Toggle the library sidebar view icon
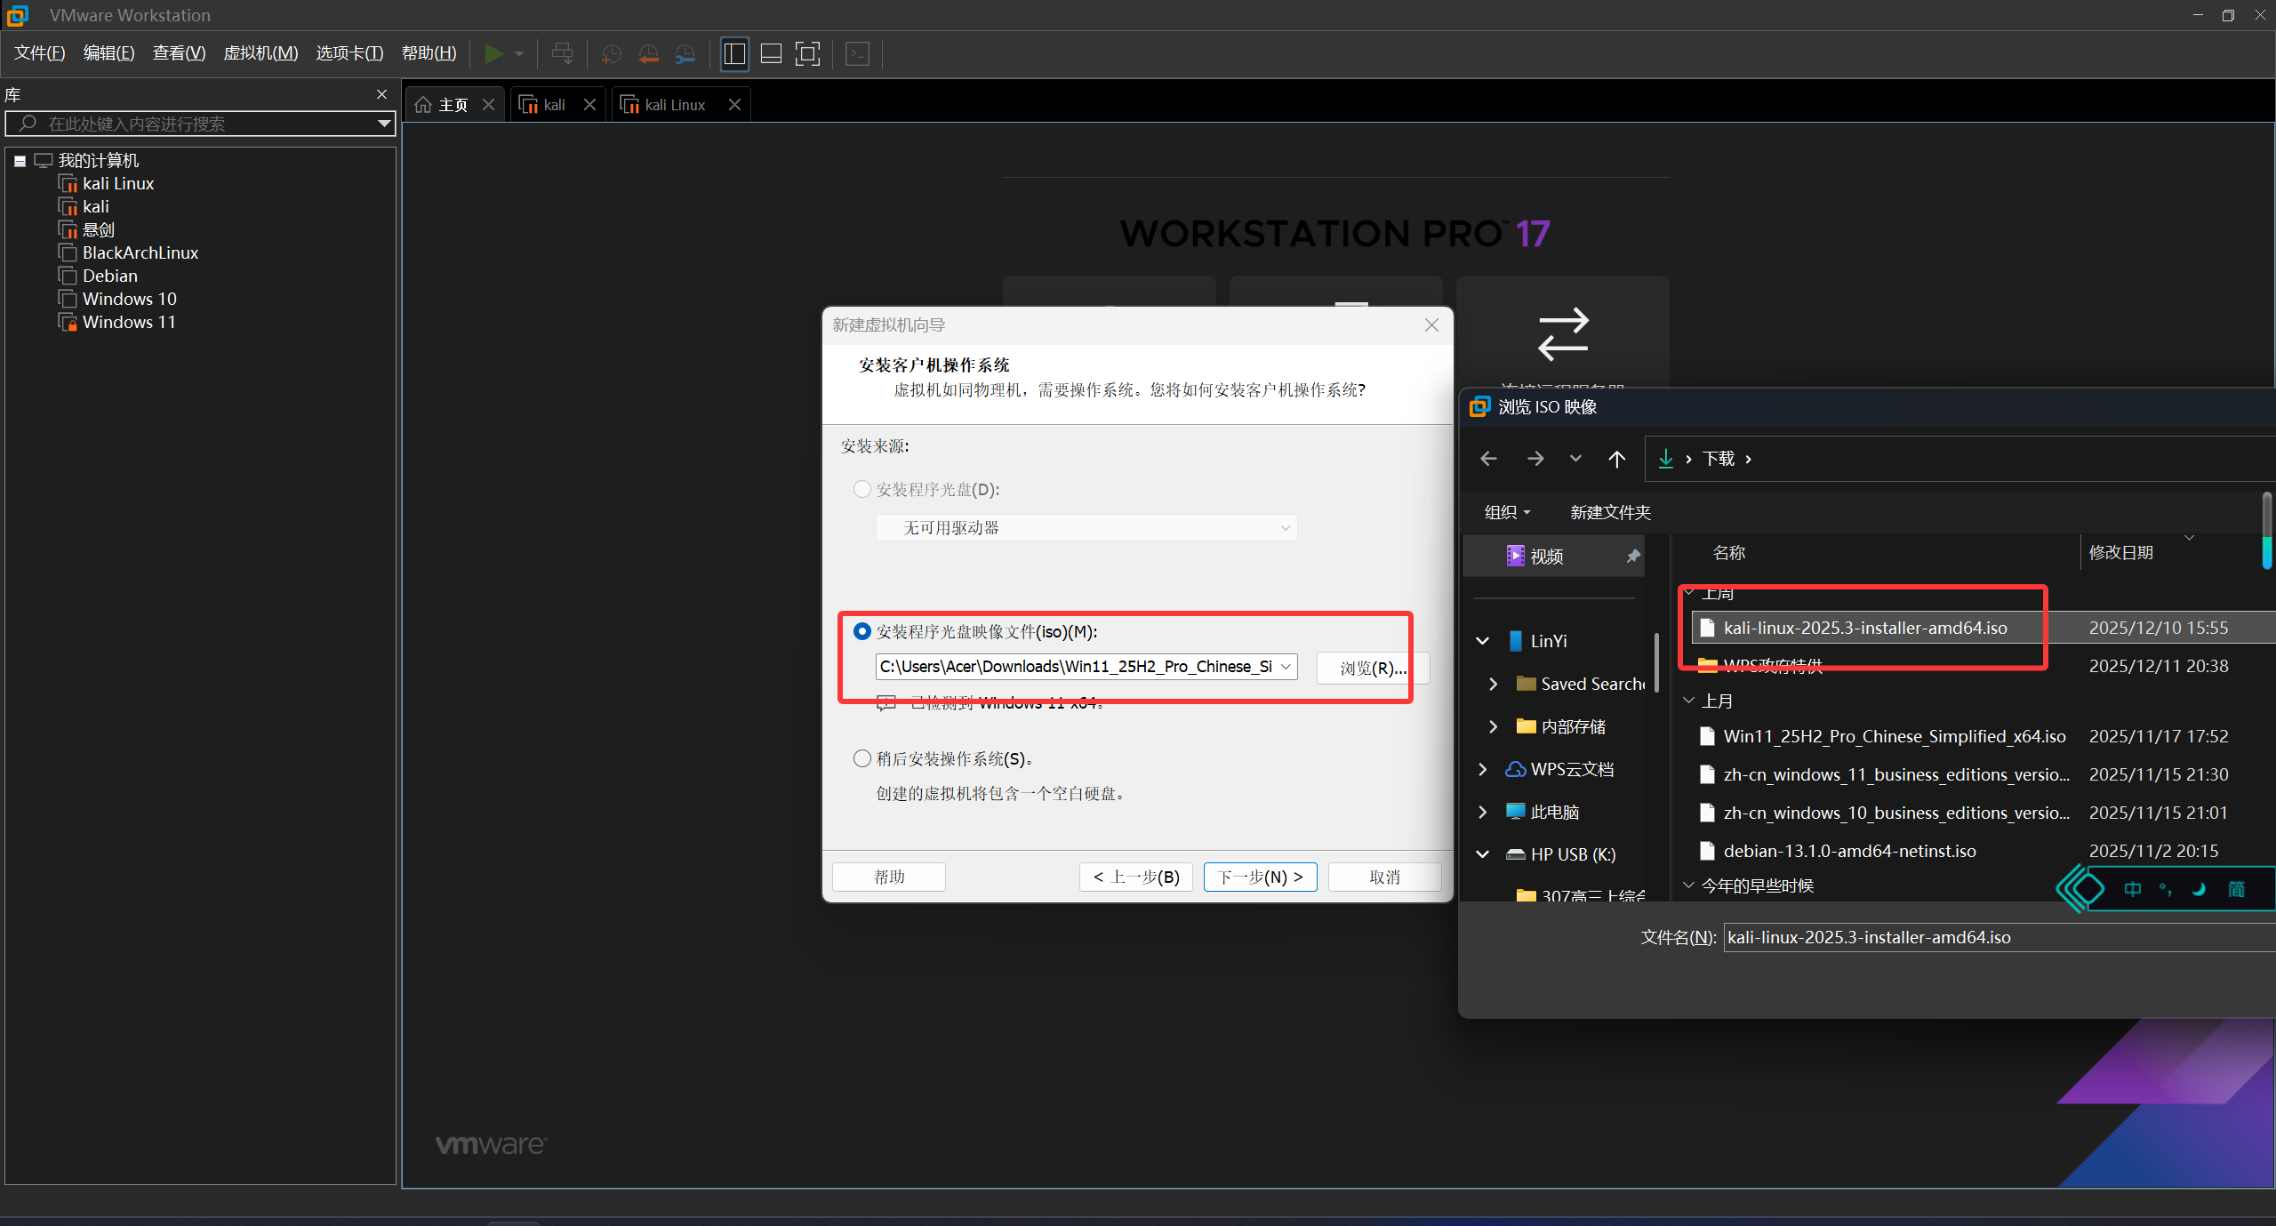This screenshot has height=1226, width=2276. 734,53
